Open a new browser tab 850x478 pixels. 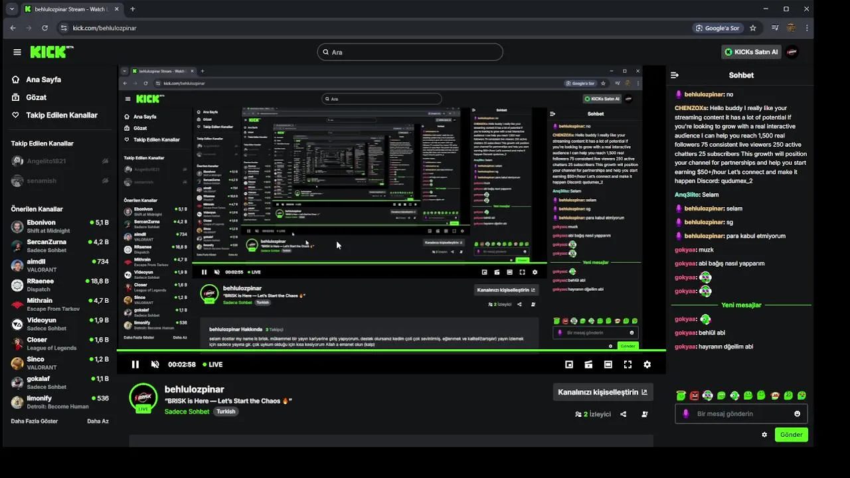(133, 9)
